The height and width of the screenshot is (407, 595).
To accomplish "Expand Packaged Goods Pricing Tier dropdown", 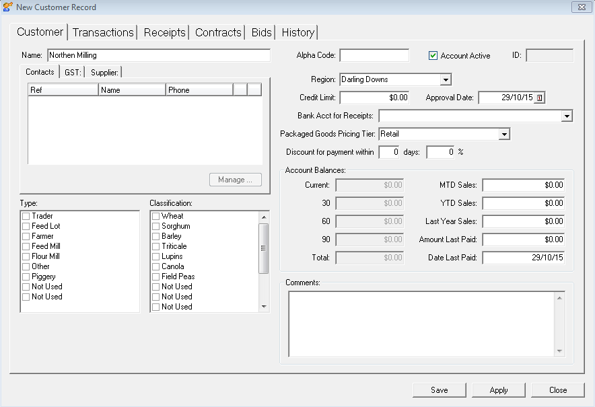I will pyautogui.click(x=504, y=134).
